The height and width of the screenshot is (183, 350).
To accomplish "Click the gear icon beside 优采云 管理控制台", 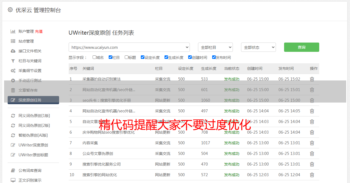I will click(x=10, y=10).
